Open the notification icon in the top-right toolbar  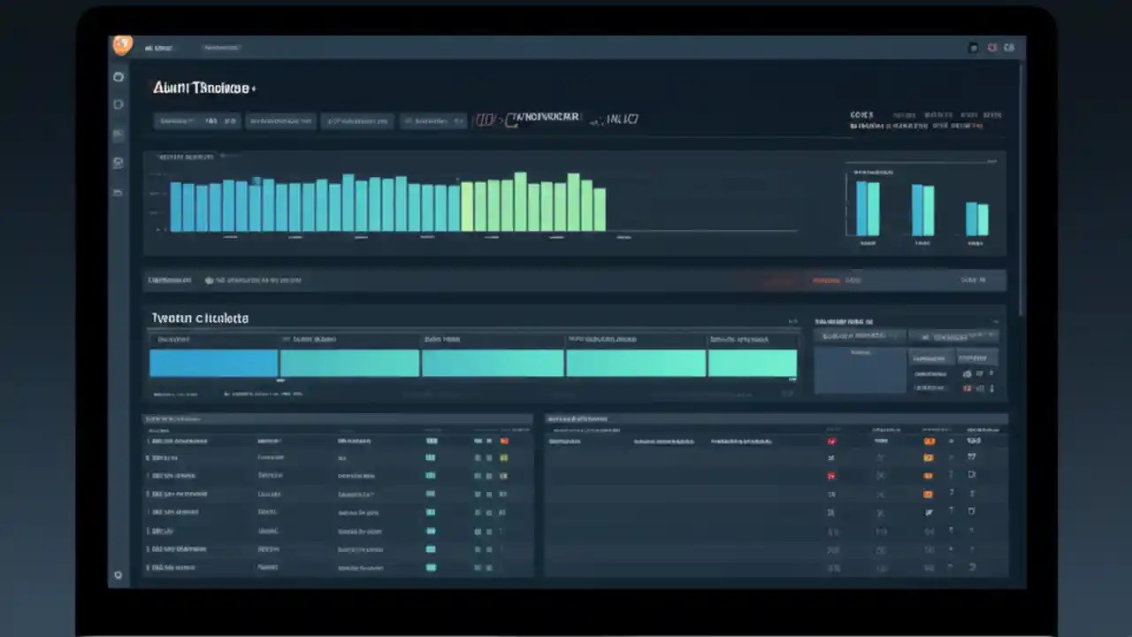[991, 47]
